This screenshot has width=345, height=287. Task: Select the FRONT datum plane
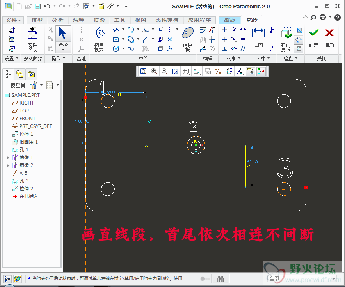24,118
